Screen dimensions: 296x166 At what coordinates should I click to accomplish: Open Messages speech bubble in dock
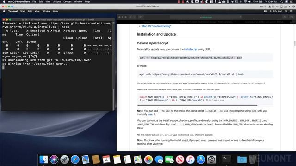pos(159,160)
